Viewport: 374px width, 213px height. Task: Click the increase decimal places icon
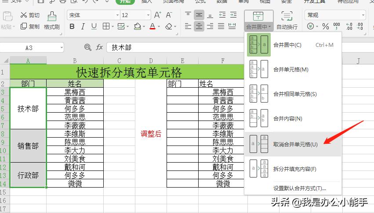[349, 26]
